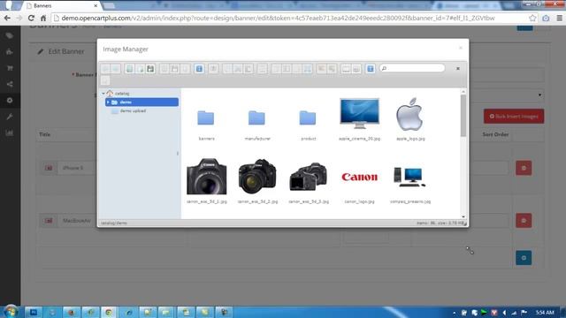Screen dimensions: 566x318
Task: Click the Sort toolbar icon
Action: 356,69
